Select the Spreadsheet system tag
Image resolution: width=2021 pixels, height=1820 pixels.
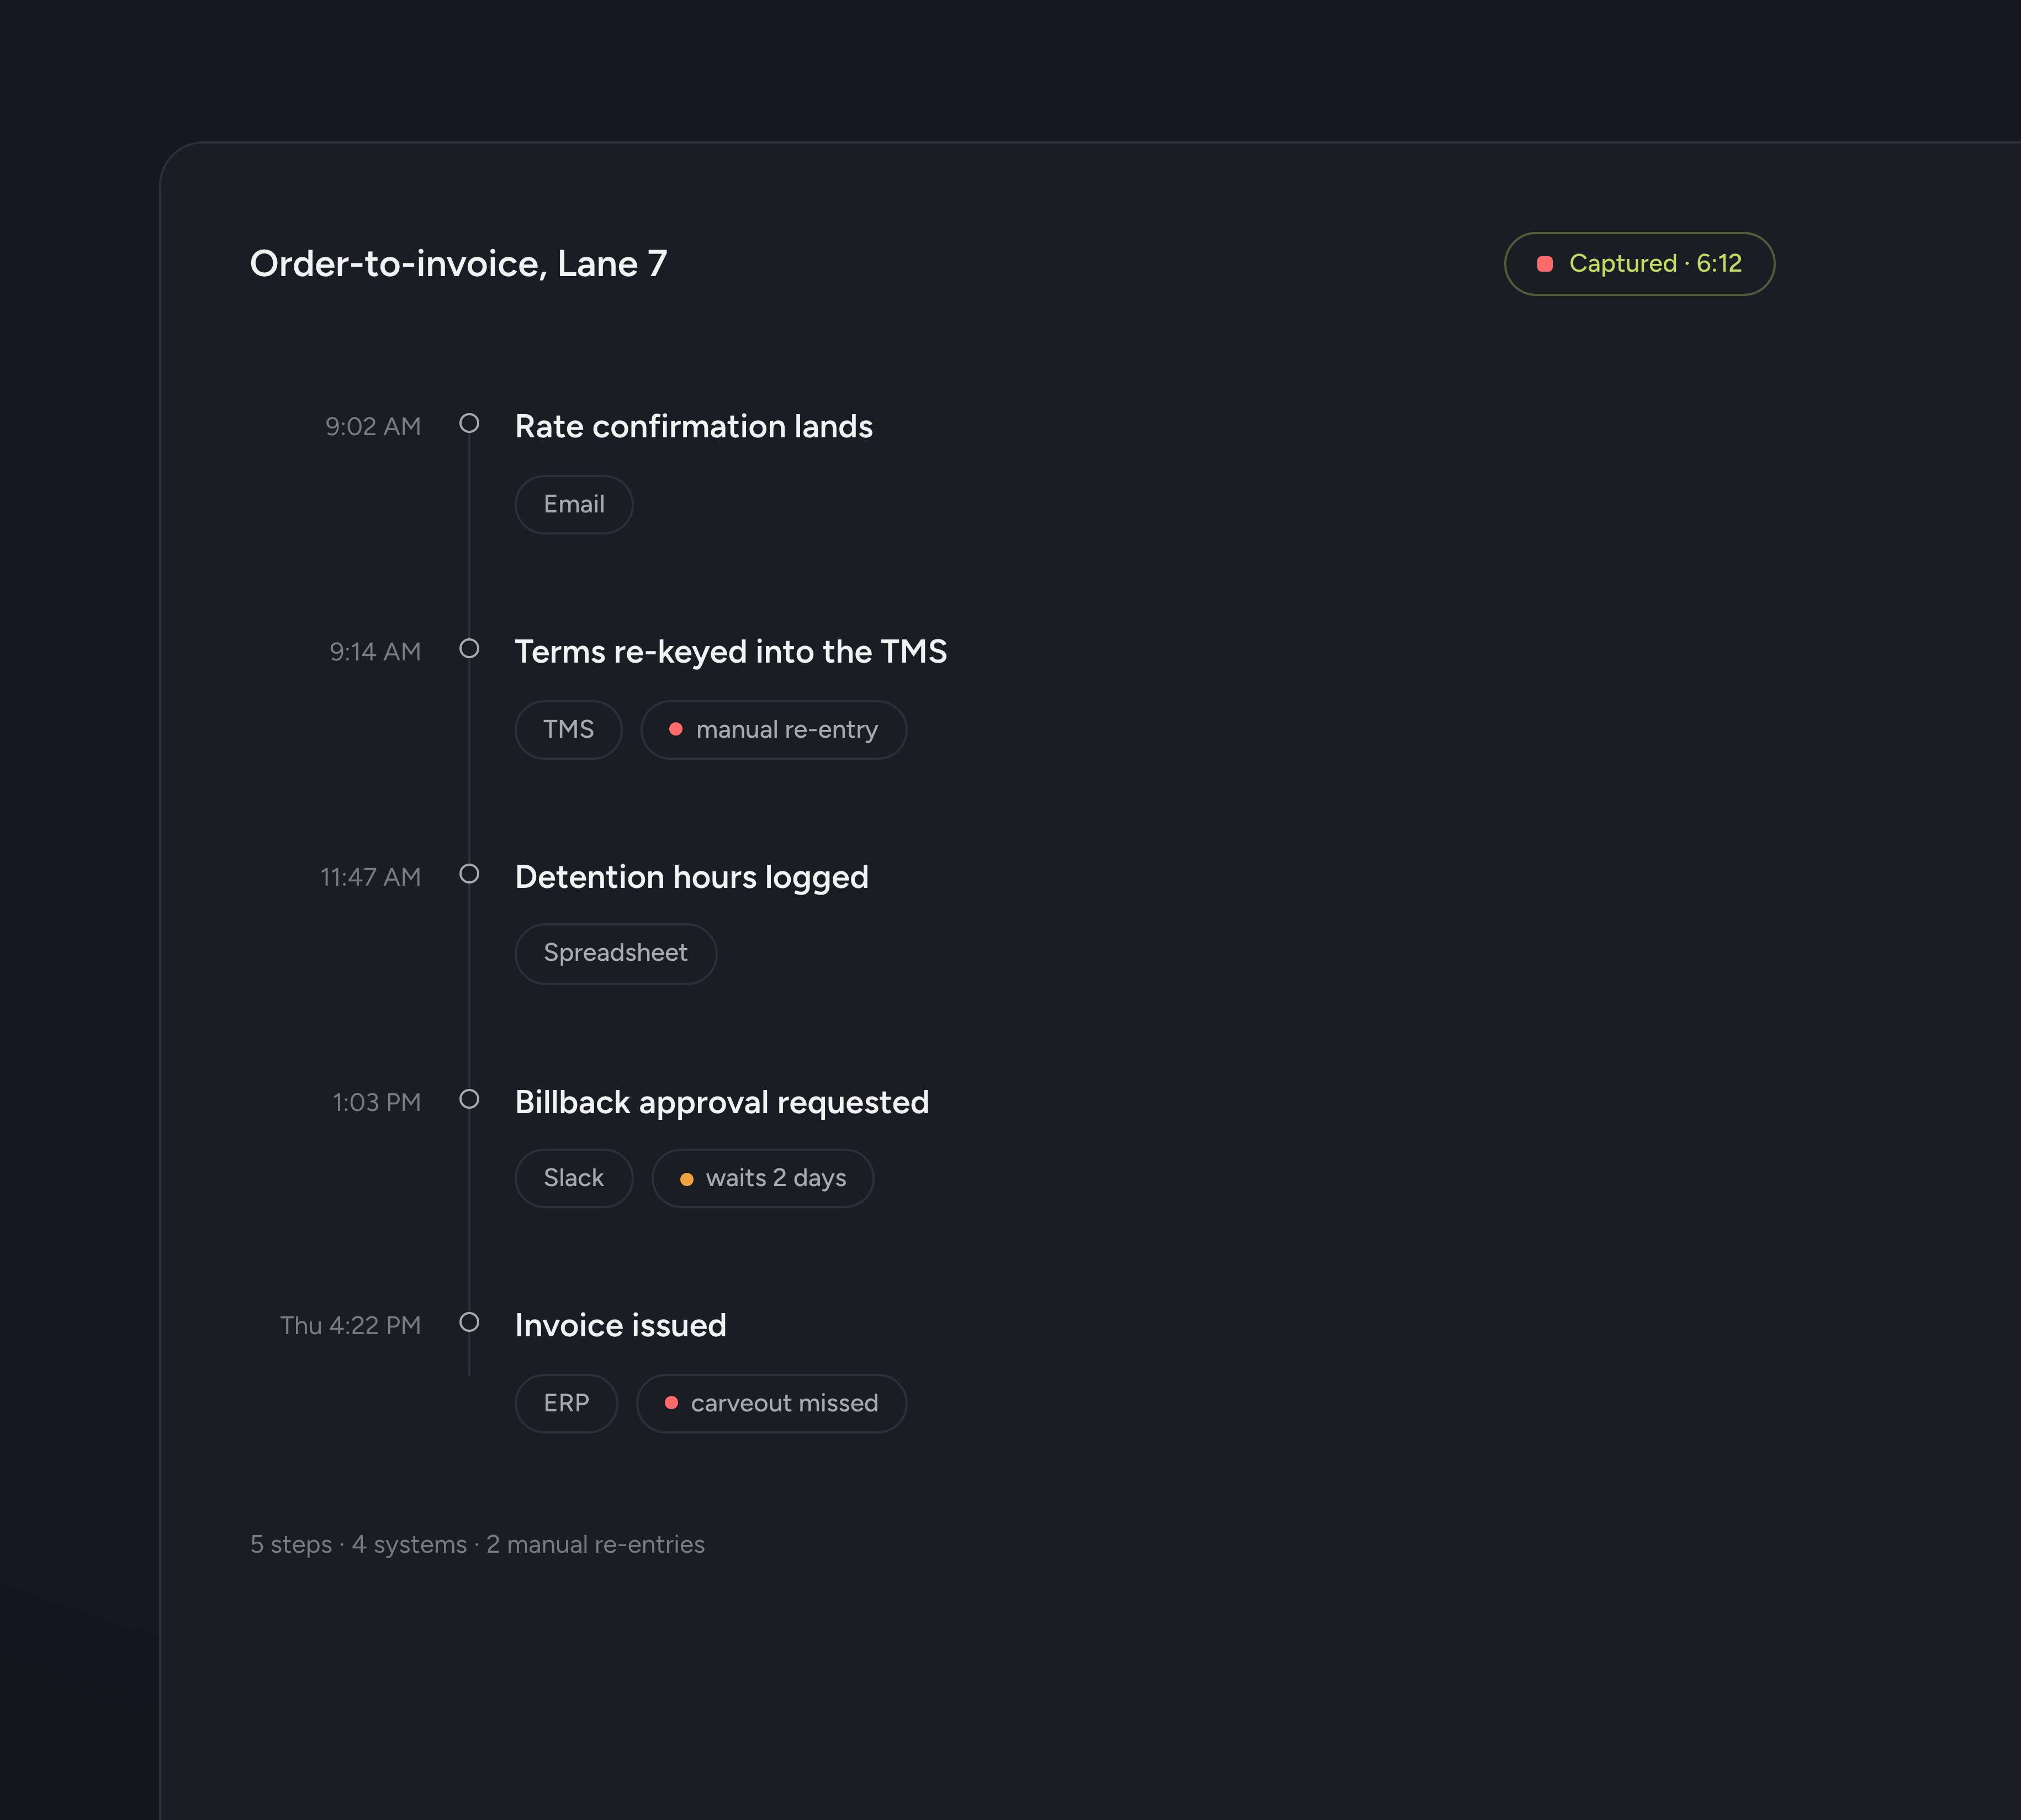[x=616, y=953]
